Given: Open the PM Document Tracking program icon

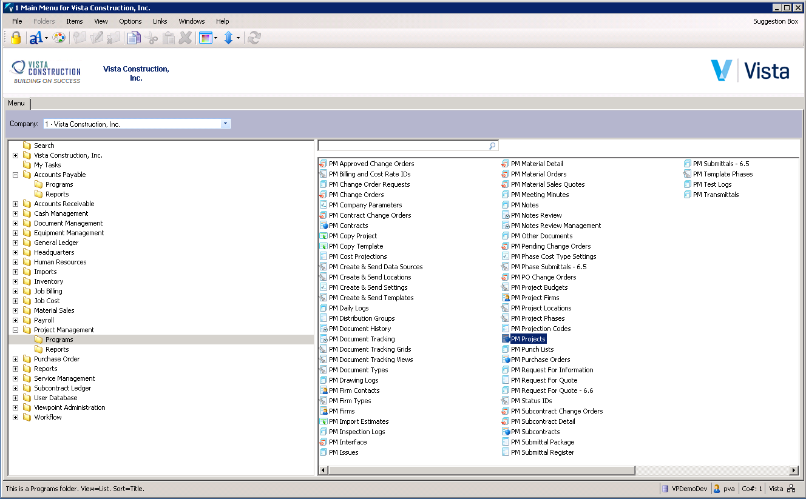Looking at the screenshot, I should (x=324, y=339).
